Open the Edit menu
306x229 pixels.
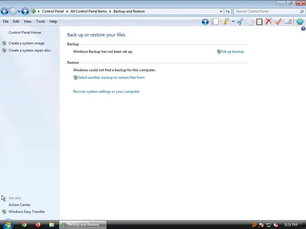pyautogui.click(x=16, y=21)
